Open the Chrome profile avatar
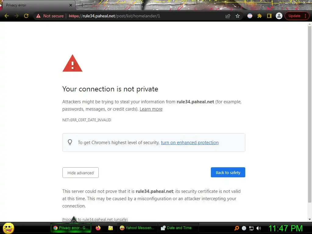Viewport: 312px width, 234px height. point(279,16)
